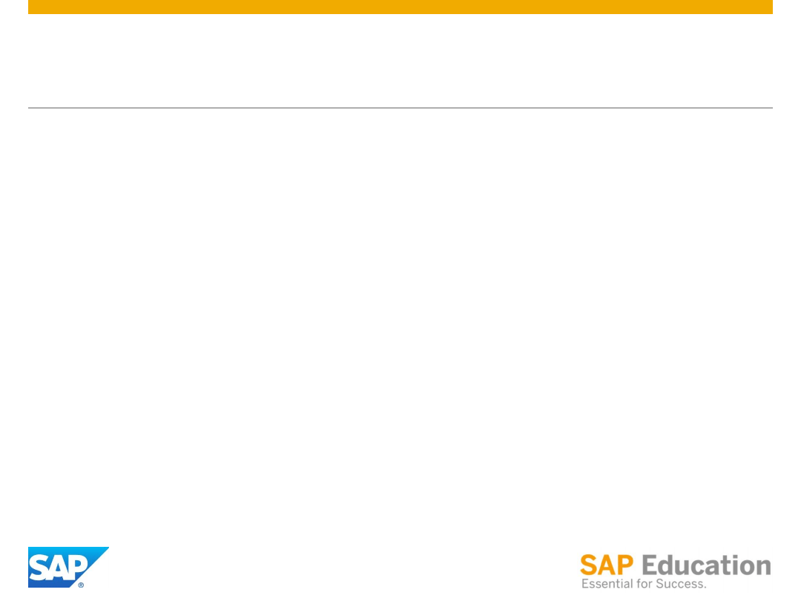Click the angled blue tip of SAP logo
The width and height of the screenshot is (801, 601).
point(101,552)
